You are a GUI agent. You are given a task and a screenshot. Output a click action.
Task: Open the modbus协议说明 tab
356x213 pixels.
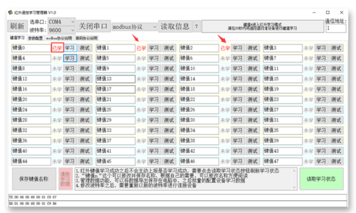59,38
